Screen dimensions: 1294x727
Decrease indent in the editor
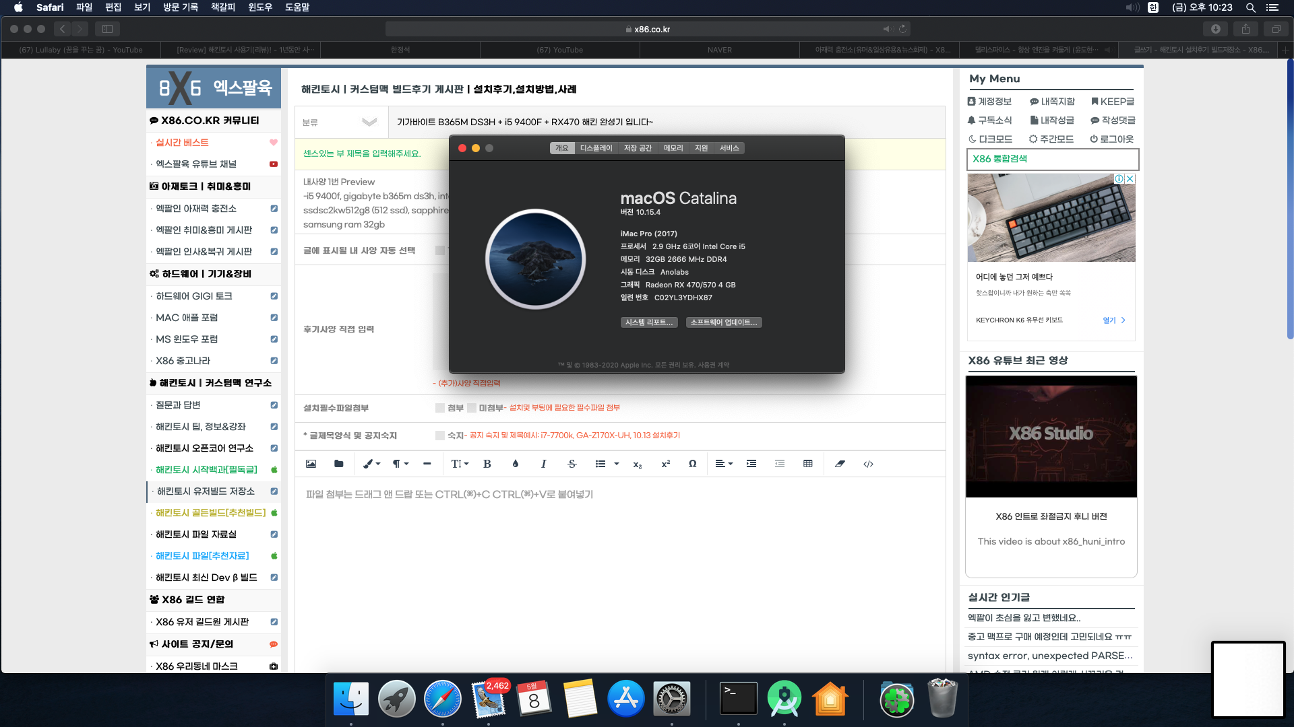click(x=780, y=464)
